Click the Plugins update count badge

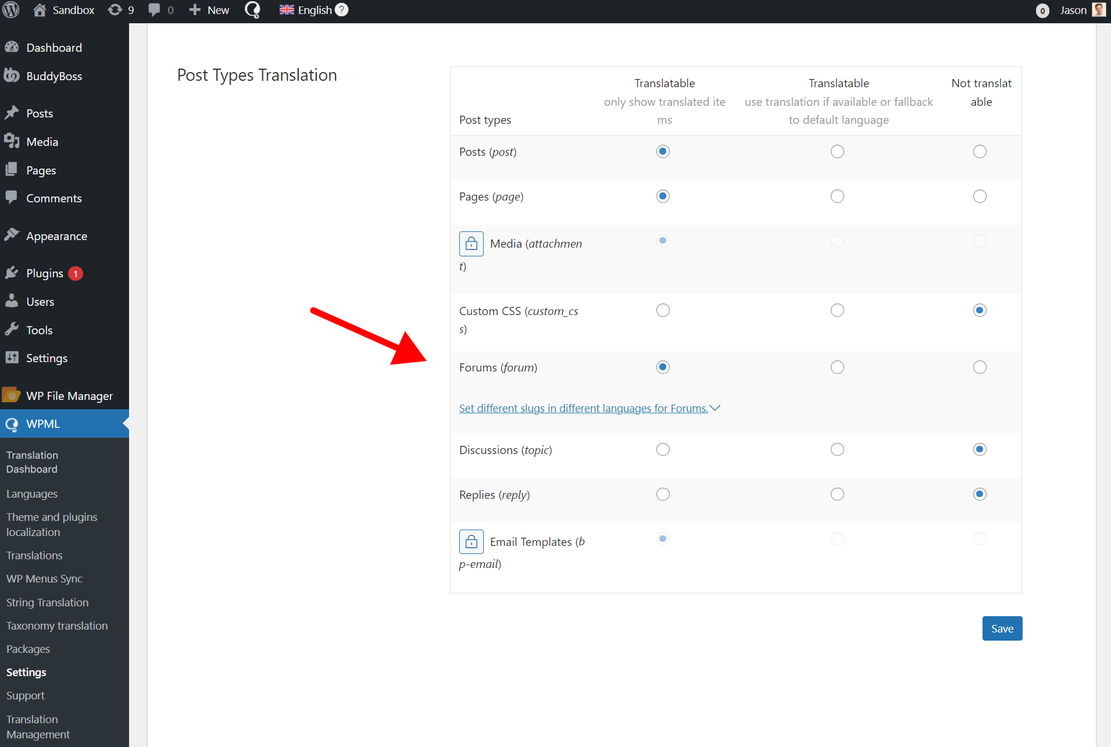point(76,273)
